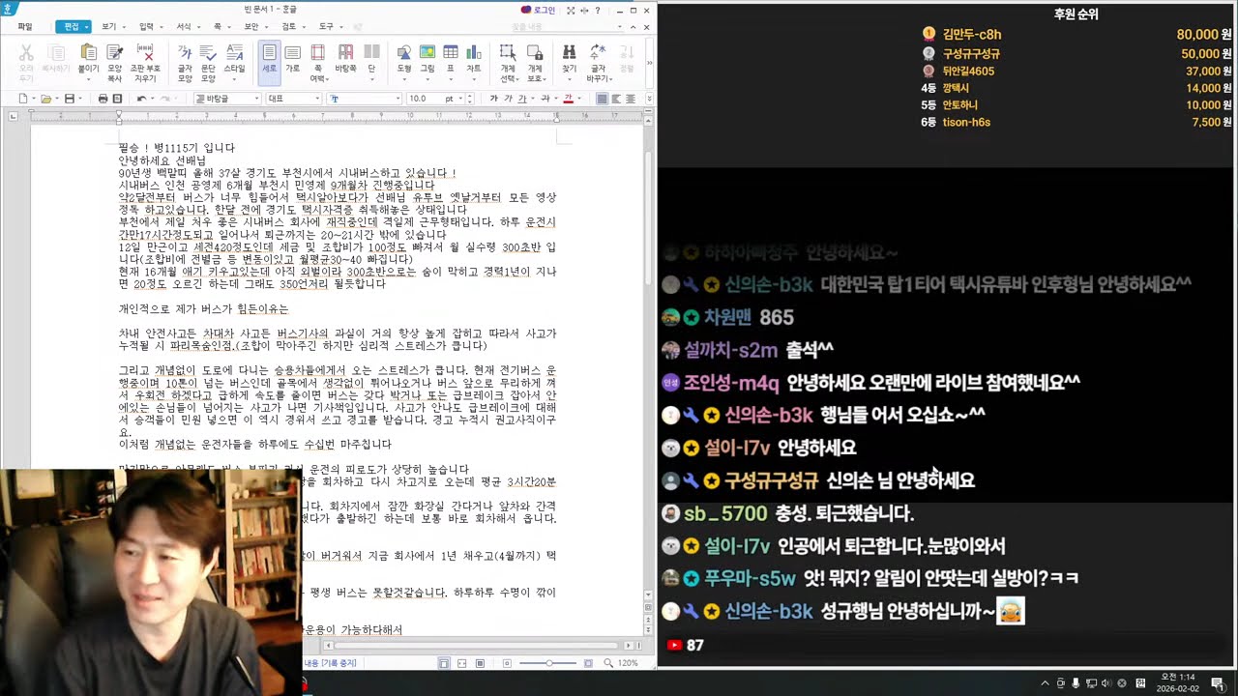1238x696 pixels.
Task: Click the zoom slider in status bar
Action: pos(548,663)
